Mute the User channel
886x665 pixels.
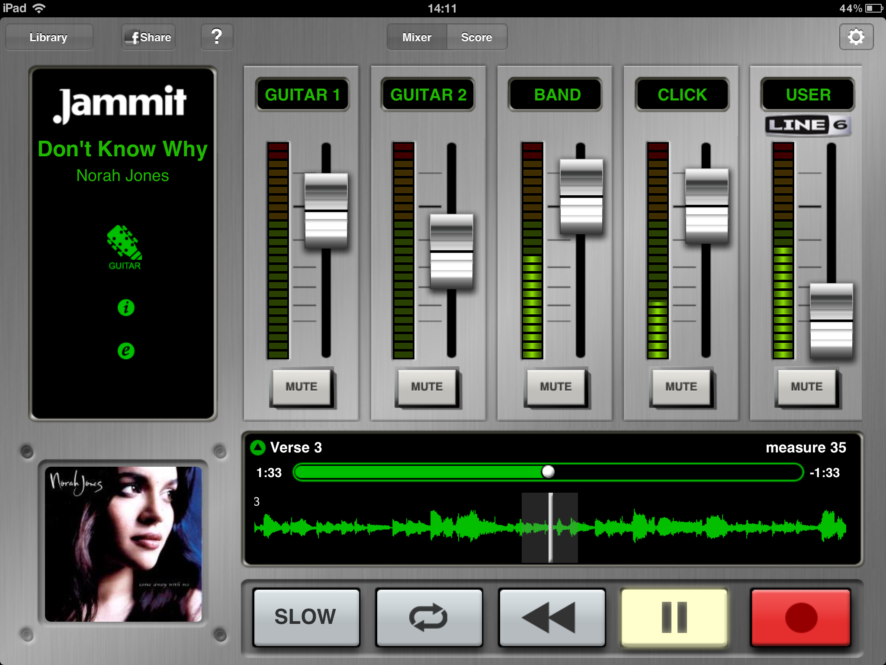tap(807, 387)
